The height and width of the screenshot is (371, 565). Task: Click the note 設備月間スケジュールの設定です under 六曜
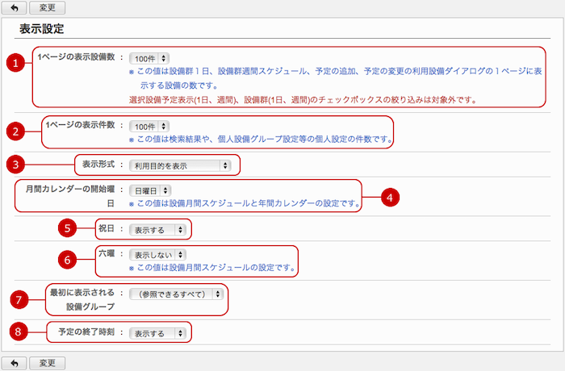(x=212, y=268)
